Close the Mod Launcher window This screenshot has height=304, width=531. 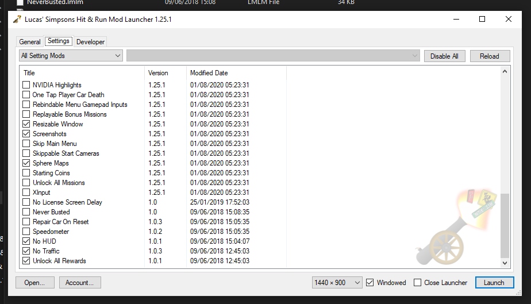coord(509,20)
